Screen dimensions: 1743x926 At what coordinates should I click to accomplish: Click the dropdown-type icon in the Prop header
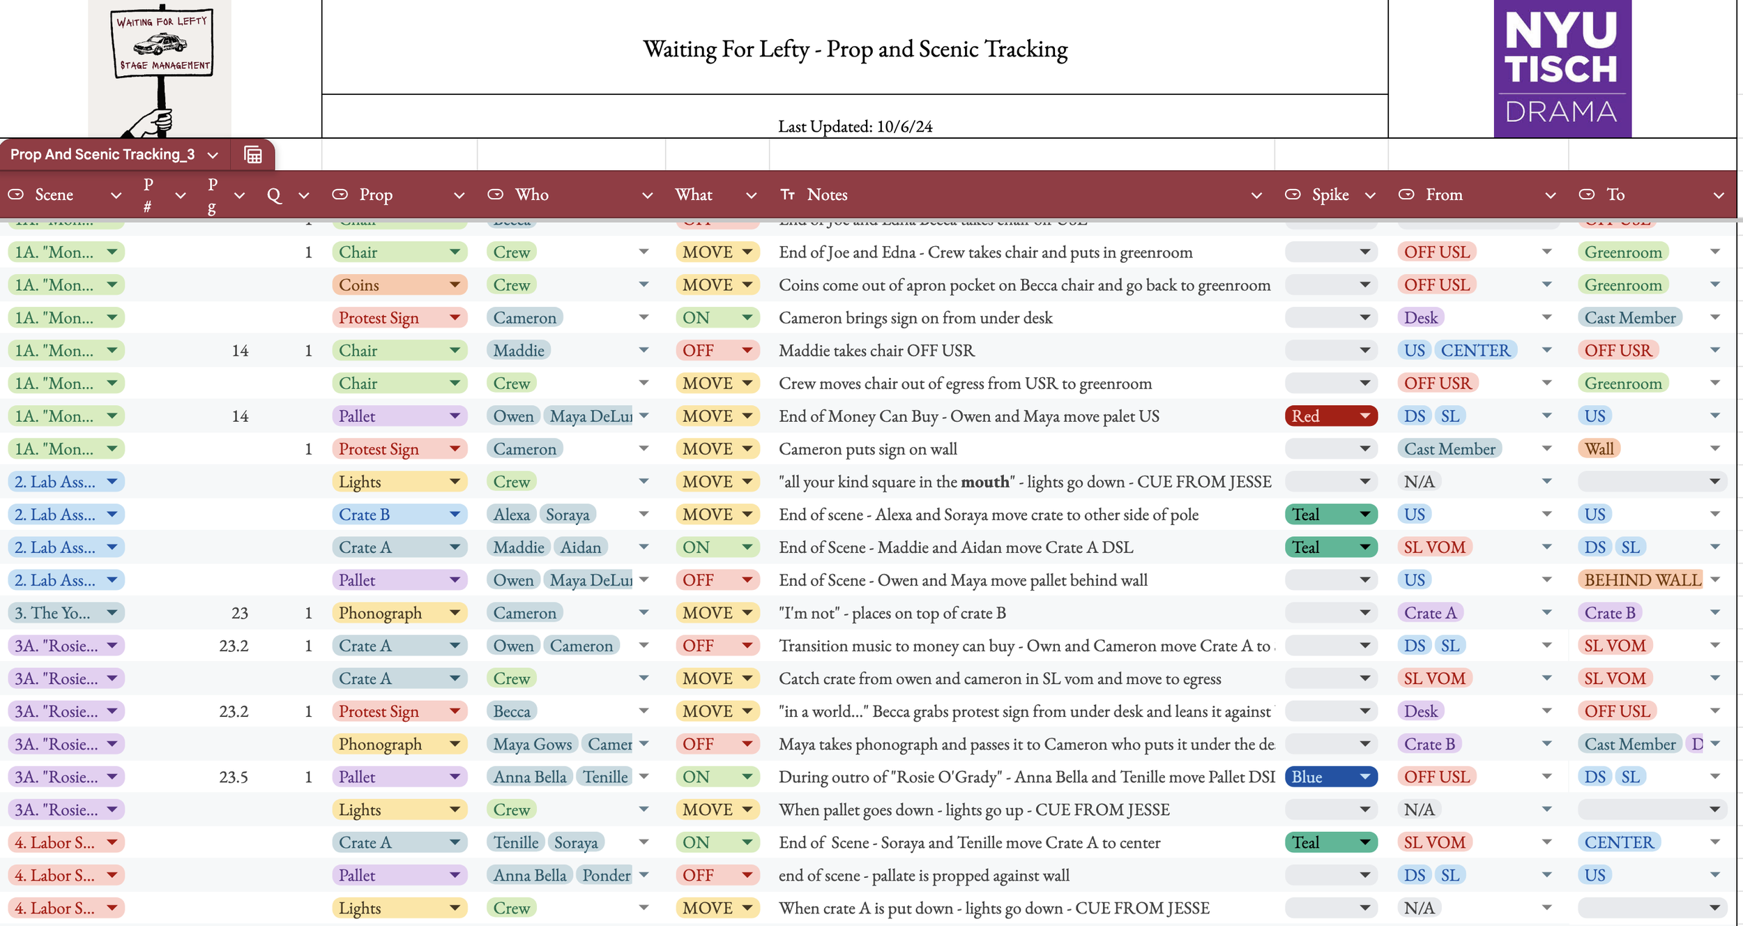[x=340, y=195]
